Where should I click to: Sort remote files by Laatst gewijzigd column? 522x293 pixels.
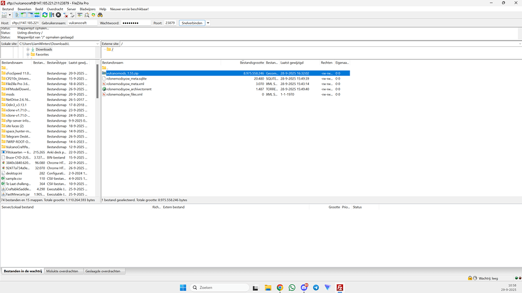[x=292, y=63]
